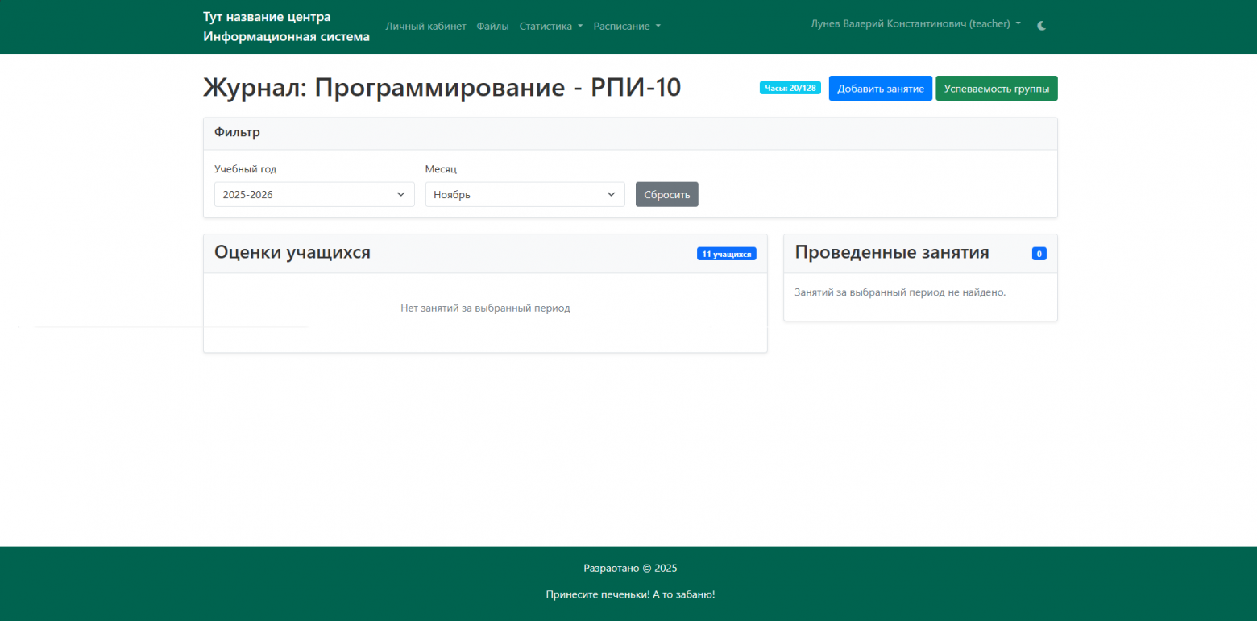Toggle dark mode with the moon icon
This screenshot has height=621, width=1257.
1041,25
